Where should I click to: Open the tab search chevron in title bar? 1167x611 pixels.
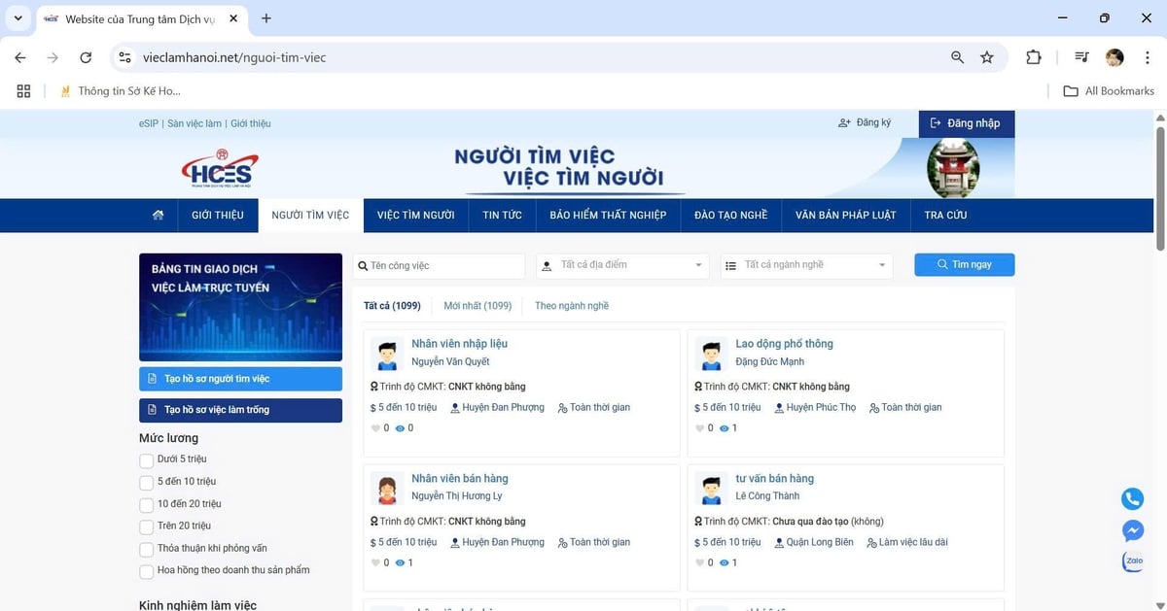coord(18,18)
